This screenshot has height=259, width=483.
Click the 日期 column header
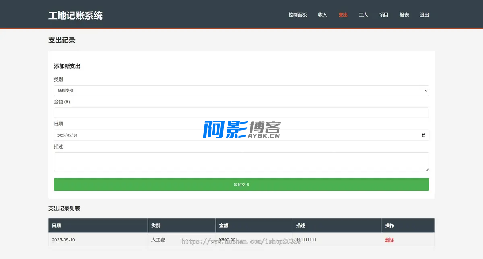click(x=98, y=226)
